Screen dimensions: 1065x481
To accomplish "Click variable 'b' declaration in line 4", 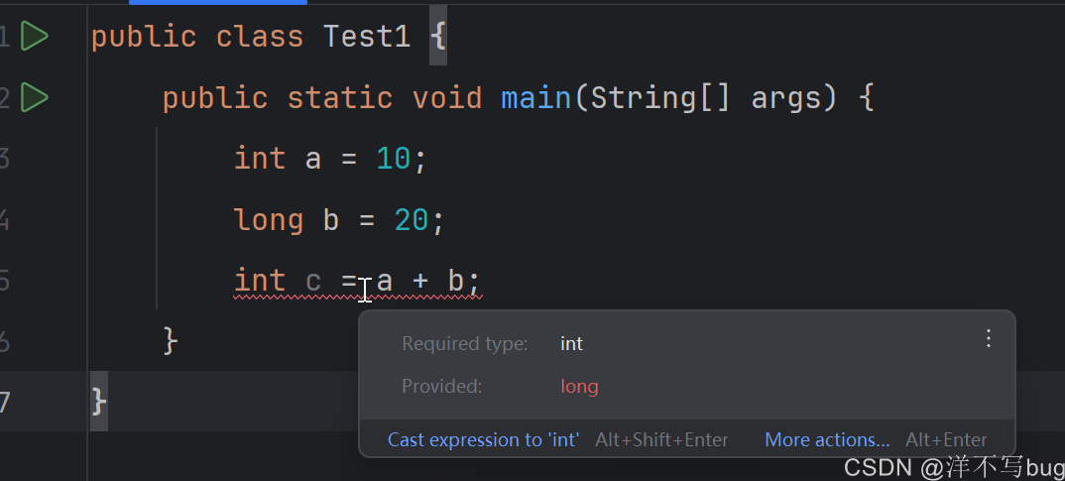I will [x=331, y=220].
